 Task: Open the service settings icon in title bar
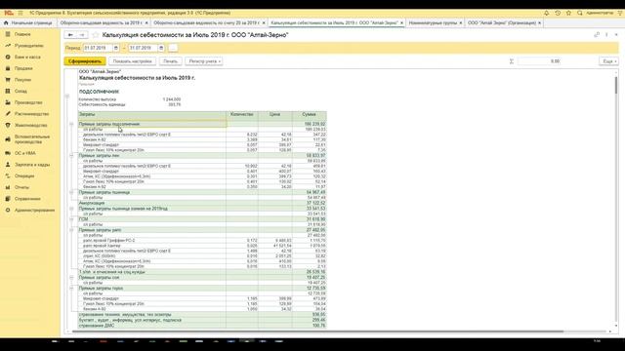[620, 13]
